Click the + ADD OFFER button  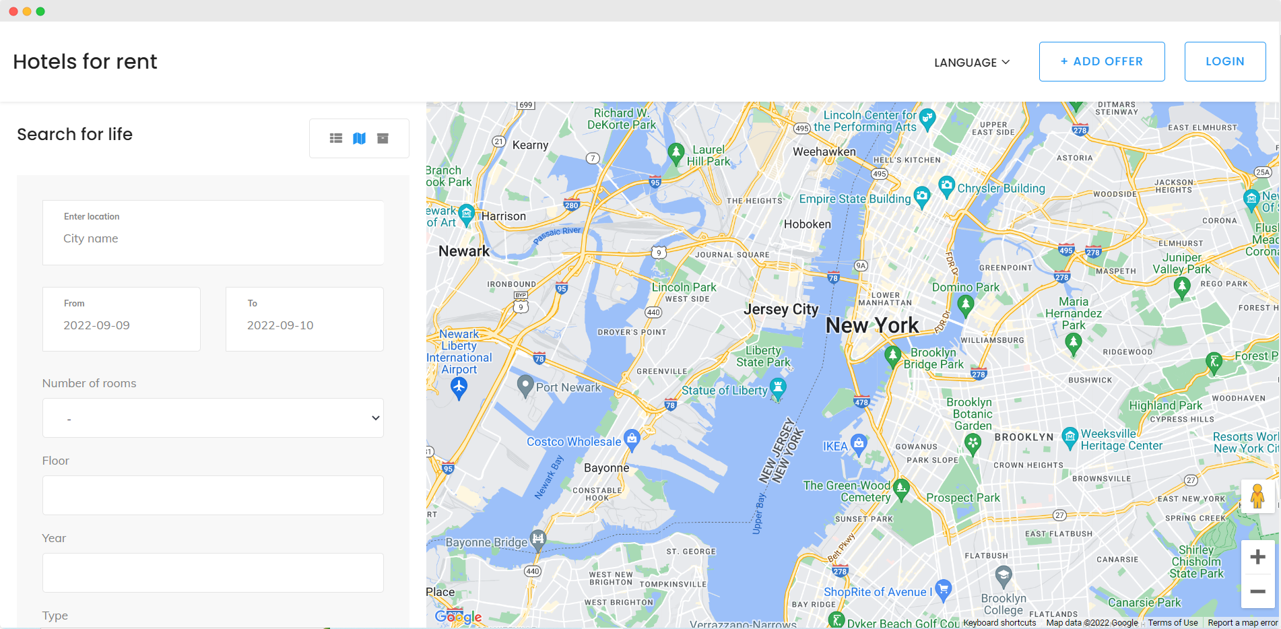[1102, 61]
